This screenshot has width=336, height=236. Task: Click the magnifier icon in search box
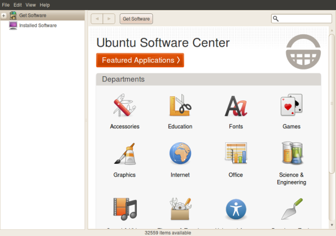coord(276,19)
